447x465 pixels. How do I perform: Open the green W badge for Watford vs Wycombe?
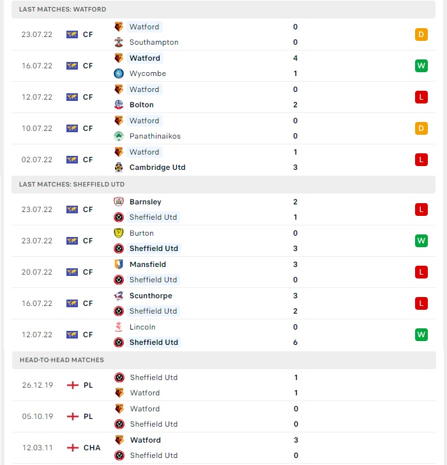[x=421, y=66]
